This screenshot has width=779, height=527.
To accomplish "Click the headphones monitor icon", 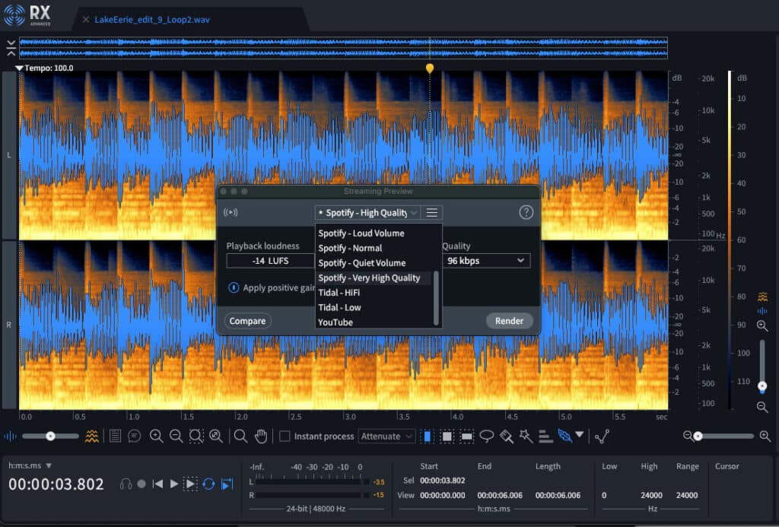I will (x=126, y=484).
